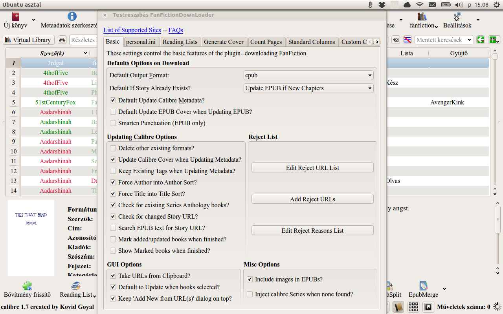Open the fanfiction library bookshelf icon

click(x=422, y=16)
